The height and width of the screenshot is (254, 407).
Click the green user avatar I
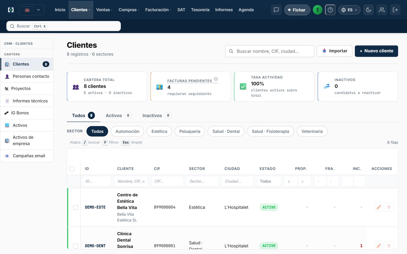coord(317,10)
